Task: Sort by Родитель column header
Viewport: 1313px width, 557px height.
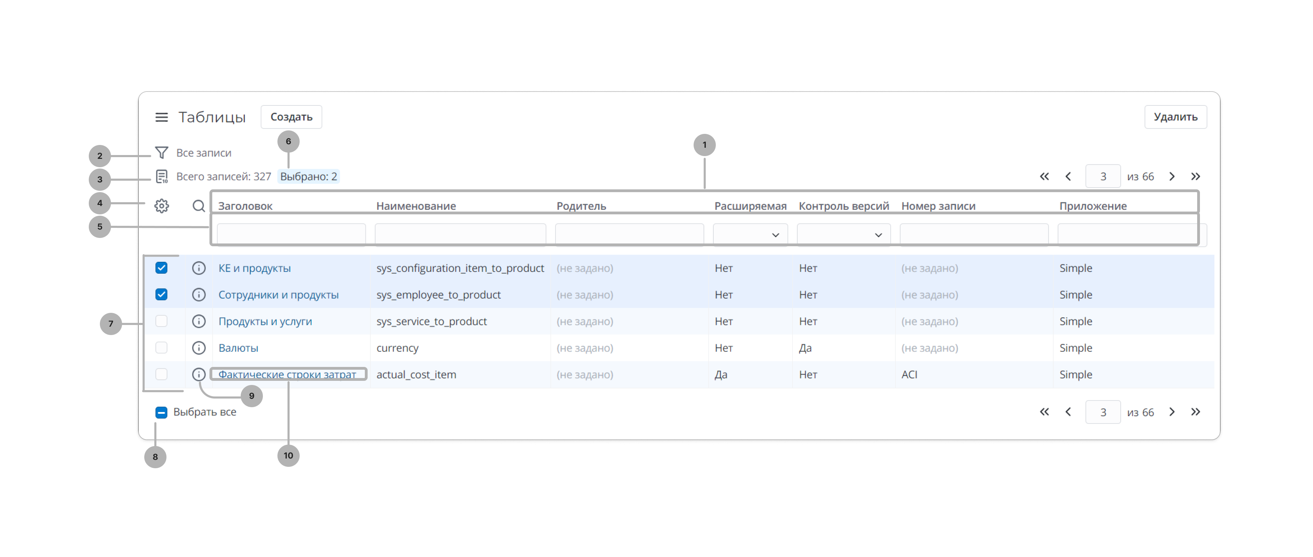Action: pos(581,206)
